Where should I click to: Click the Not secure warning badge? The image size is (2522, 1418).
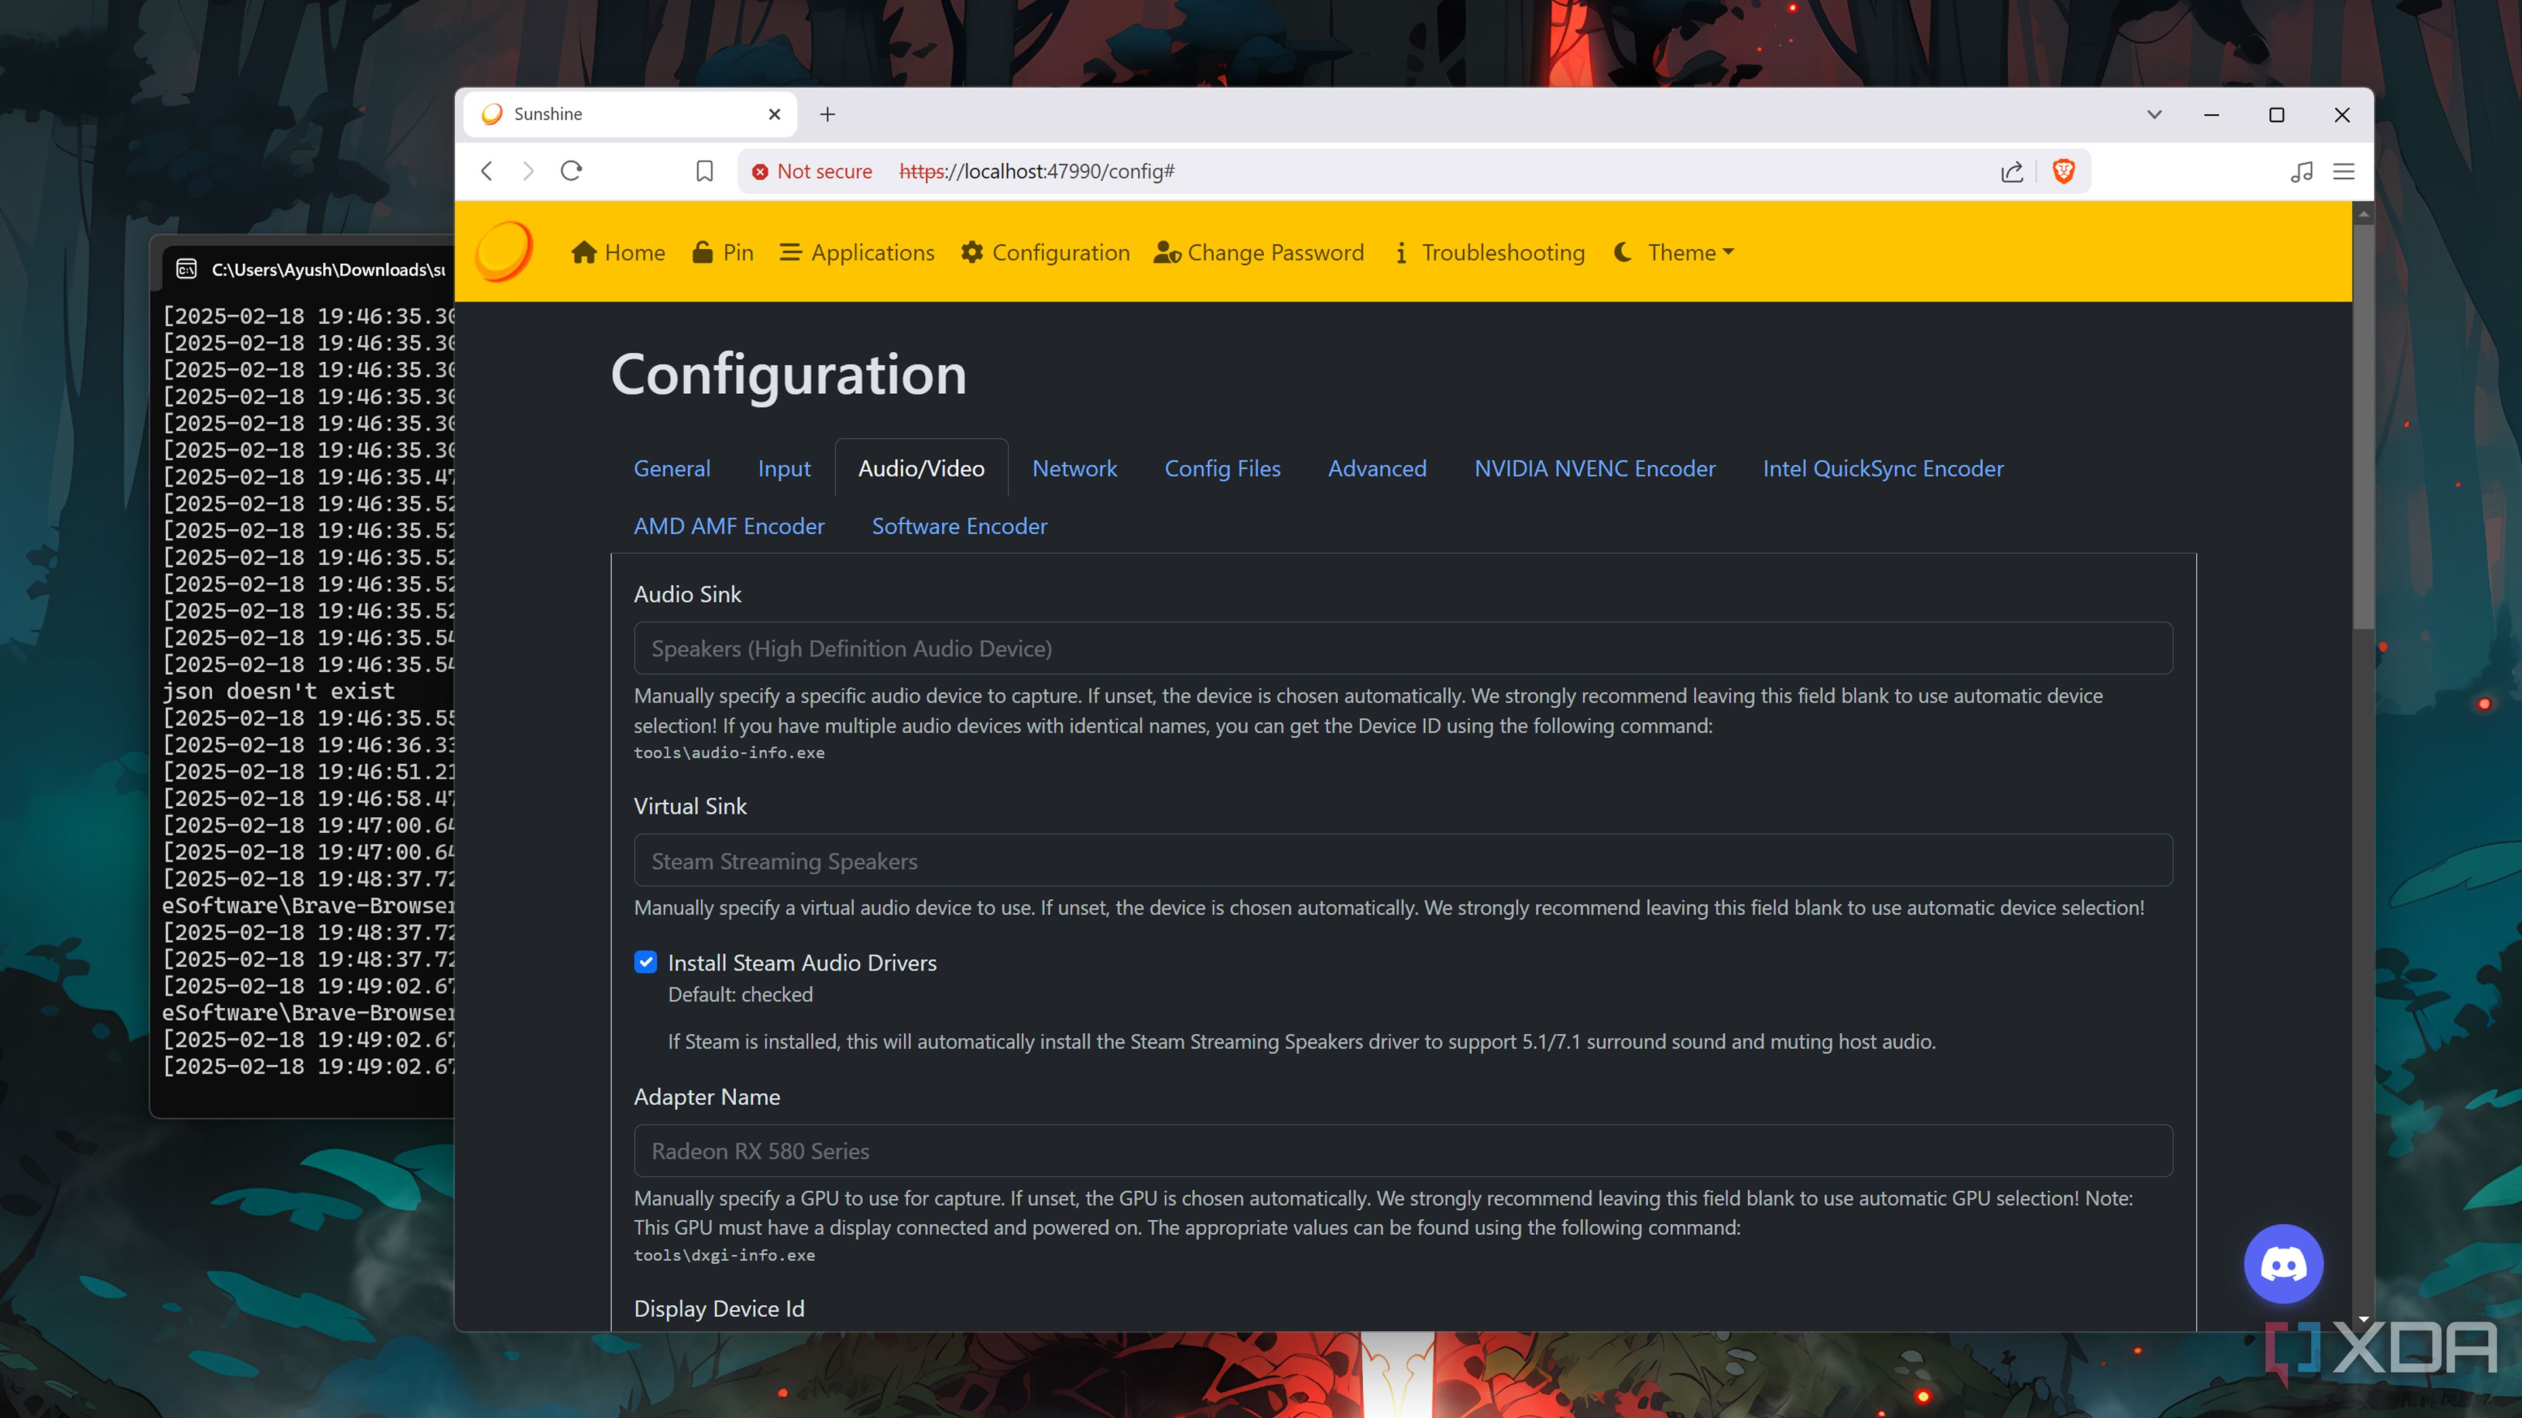[812, 171]
